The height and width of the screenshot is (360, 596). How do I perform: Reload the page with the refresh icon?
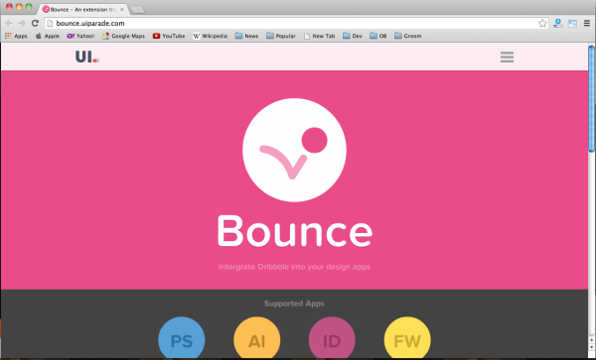(35, 23)
